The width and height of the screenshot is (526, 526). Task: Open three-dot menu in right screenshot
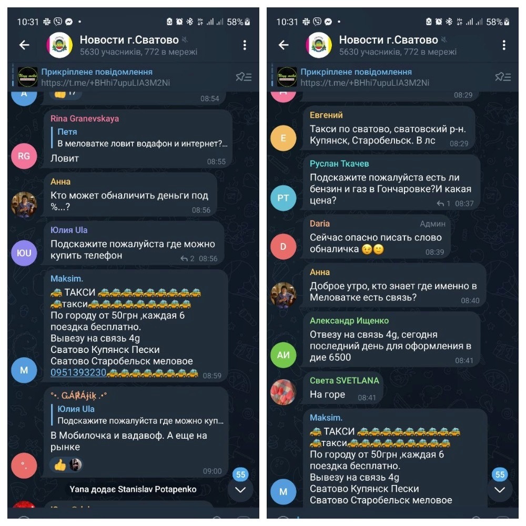504,45
